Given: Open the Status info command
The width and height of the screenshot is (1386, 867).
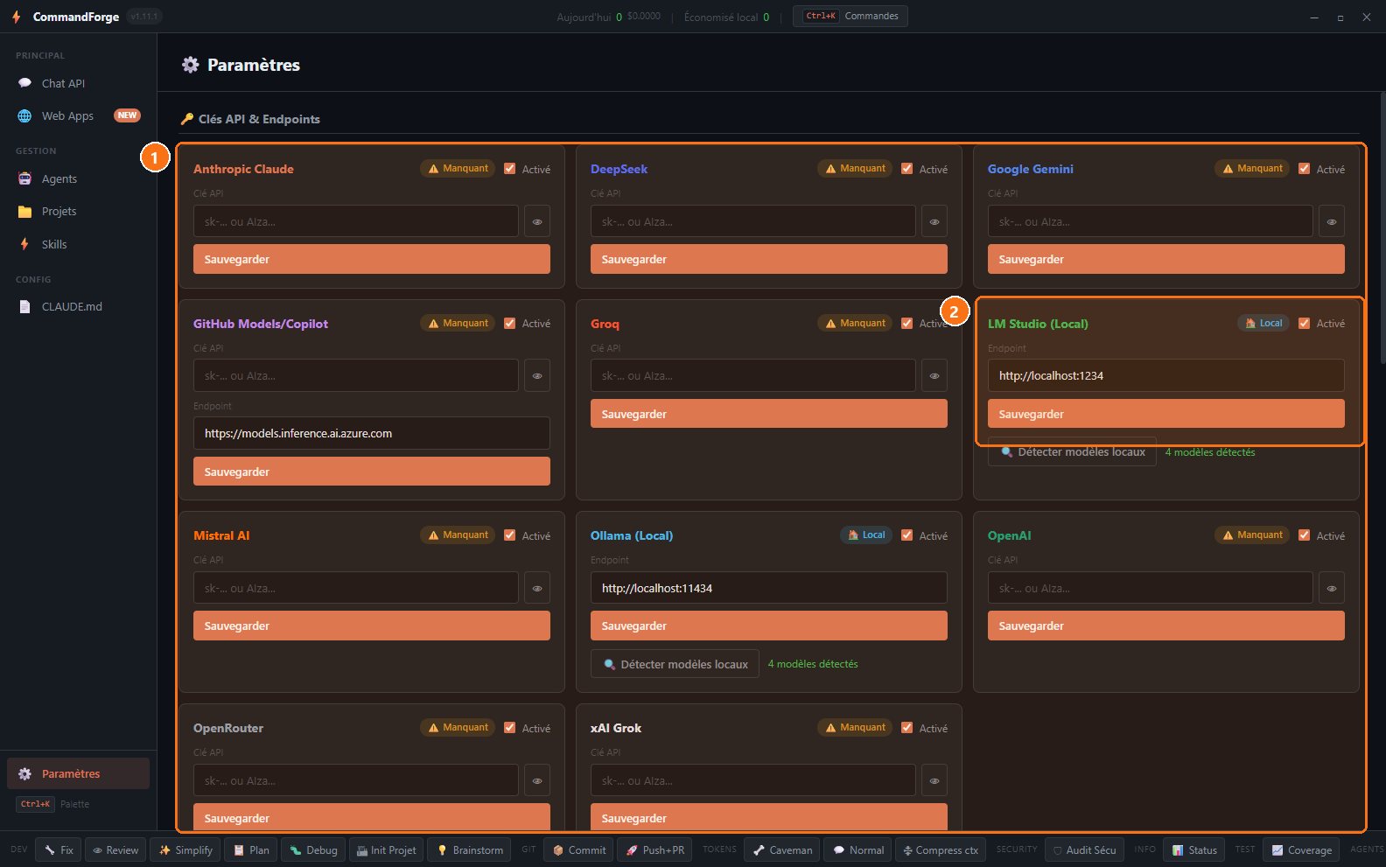Looking at the screenshot, I should click(1194, 850).
